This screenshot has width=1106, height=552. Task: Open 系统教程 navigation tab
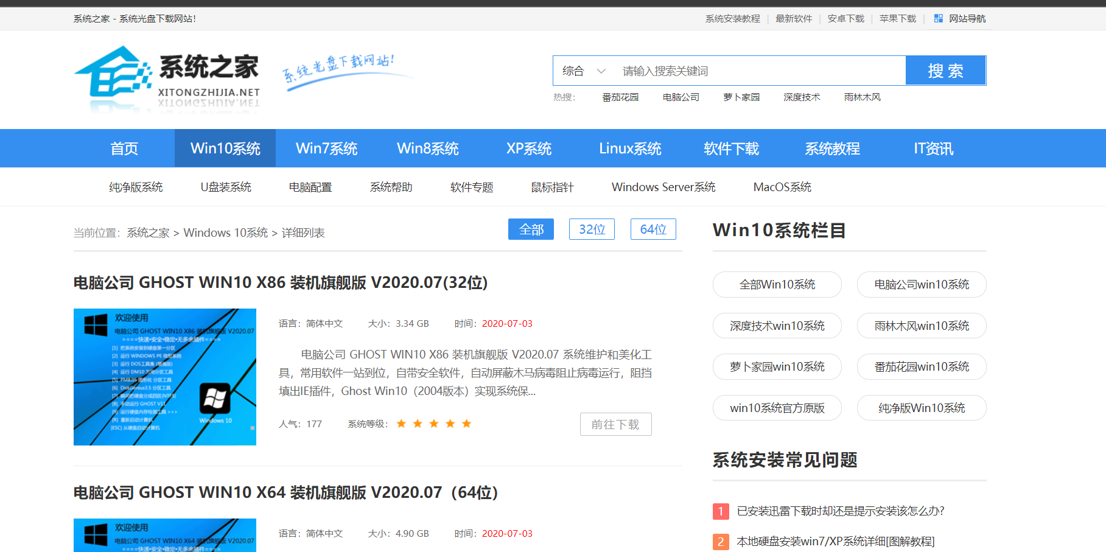832,148
